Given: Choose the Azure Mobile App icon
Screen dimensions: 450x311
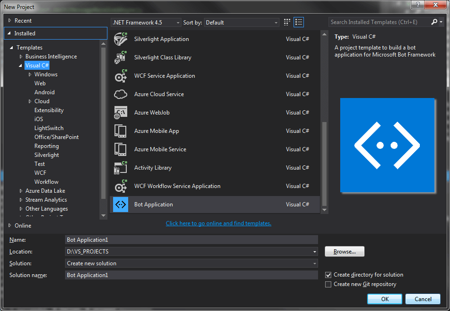Looking at the screenshot, I should 121,131.
